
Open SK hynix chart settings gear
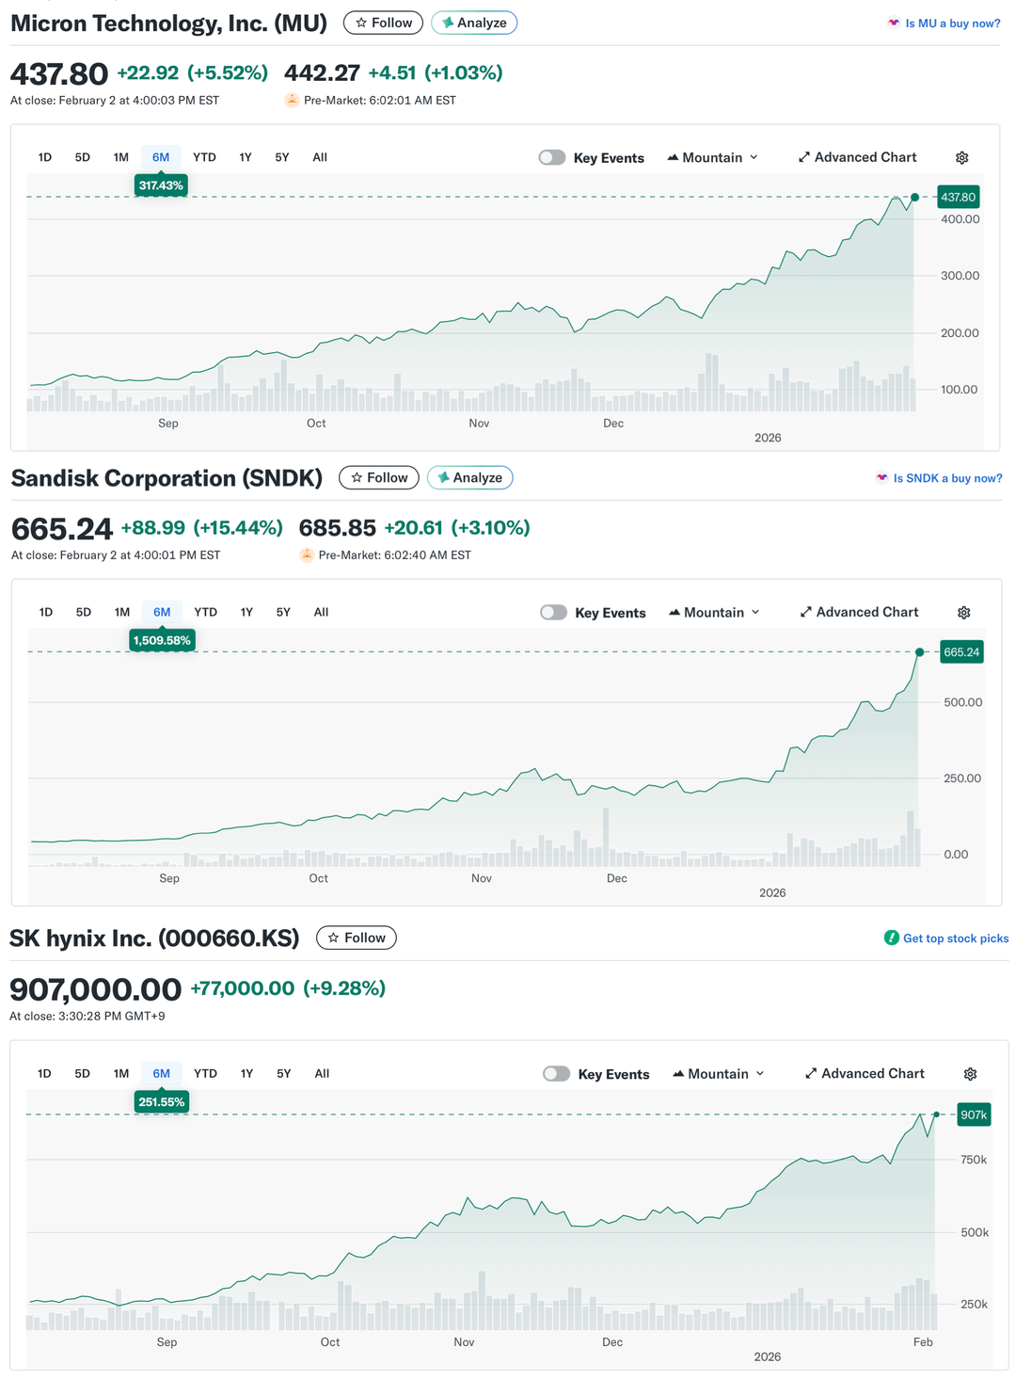point(970,1074)
